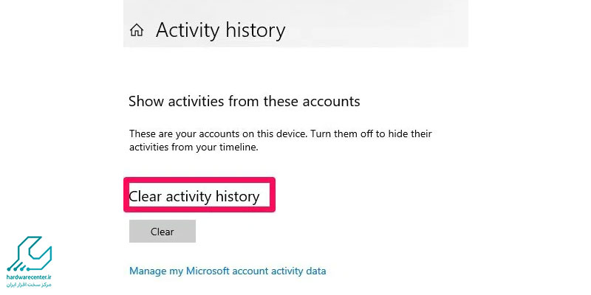Click 'Turn them off' in the description text
This screenshot has width=591, height=295.
335,133
